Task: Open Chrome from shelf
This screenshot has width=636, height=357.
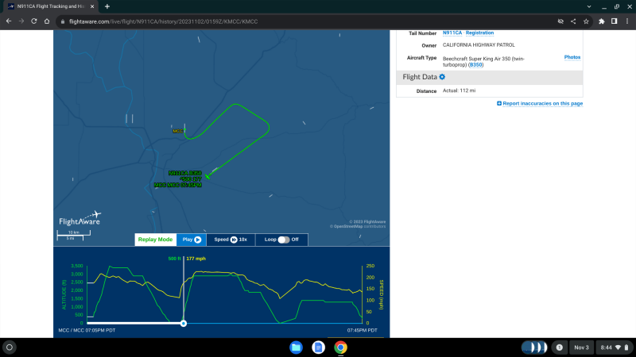Action: 341,347
